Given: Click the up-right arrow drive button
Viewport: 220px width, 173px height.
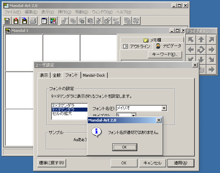Looking at the screenshot, I should coord(211,40).
